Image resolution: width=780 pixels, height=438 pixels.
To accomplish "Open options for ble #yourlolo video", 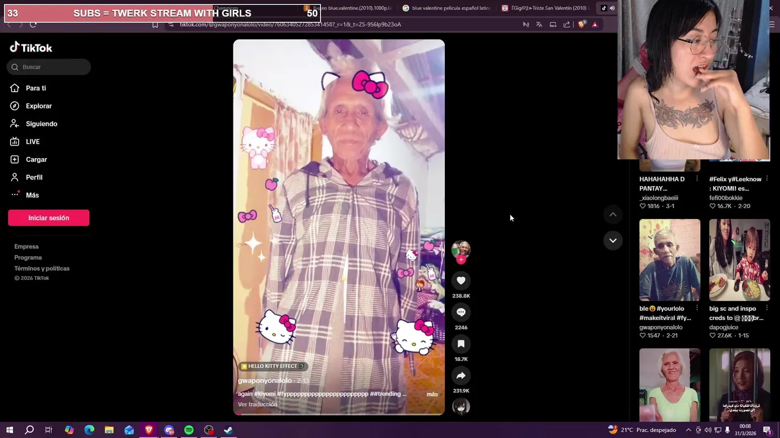I will click(x=697, y=308).
